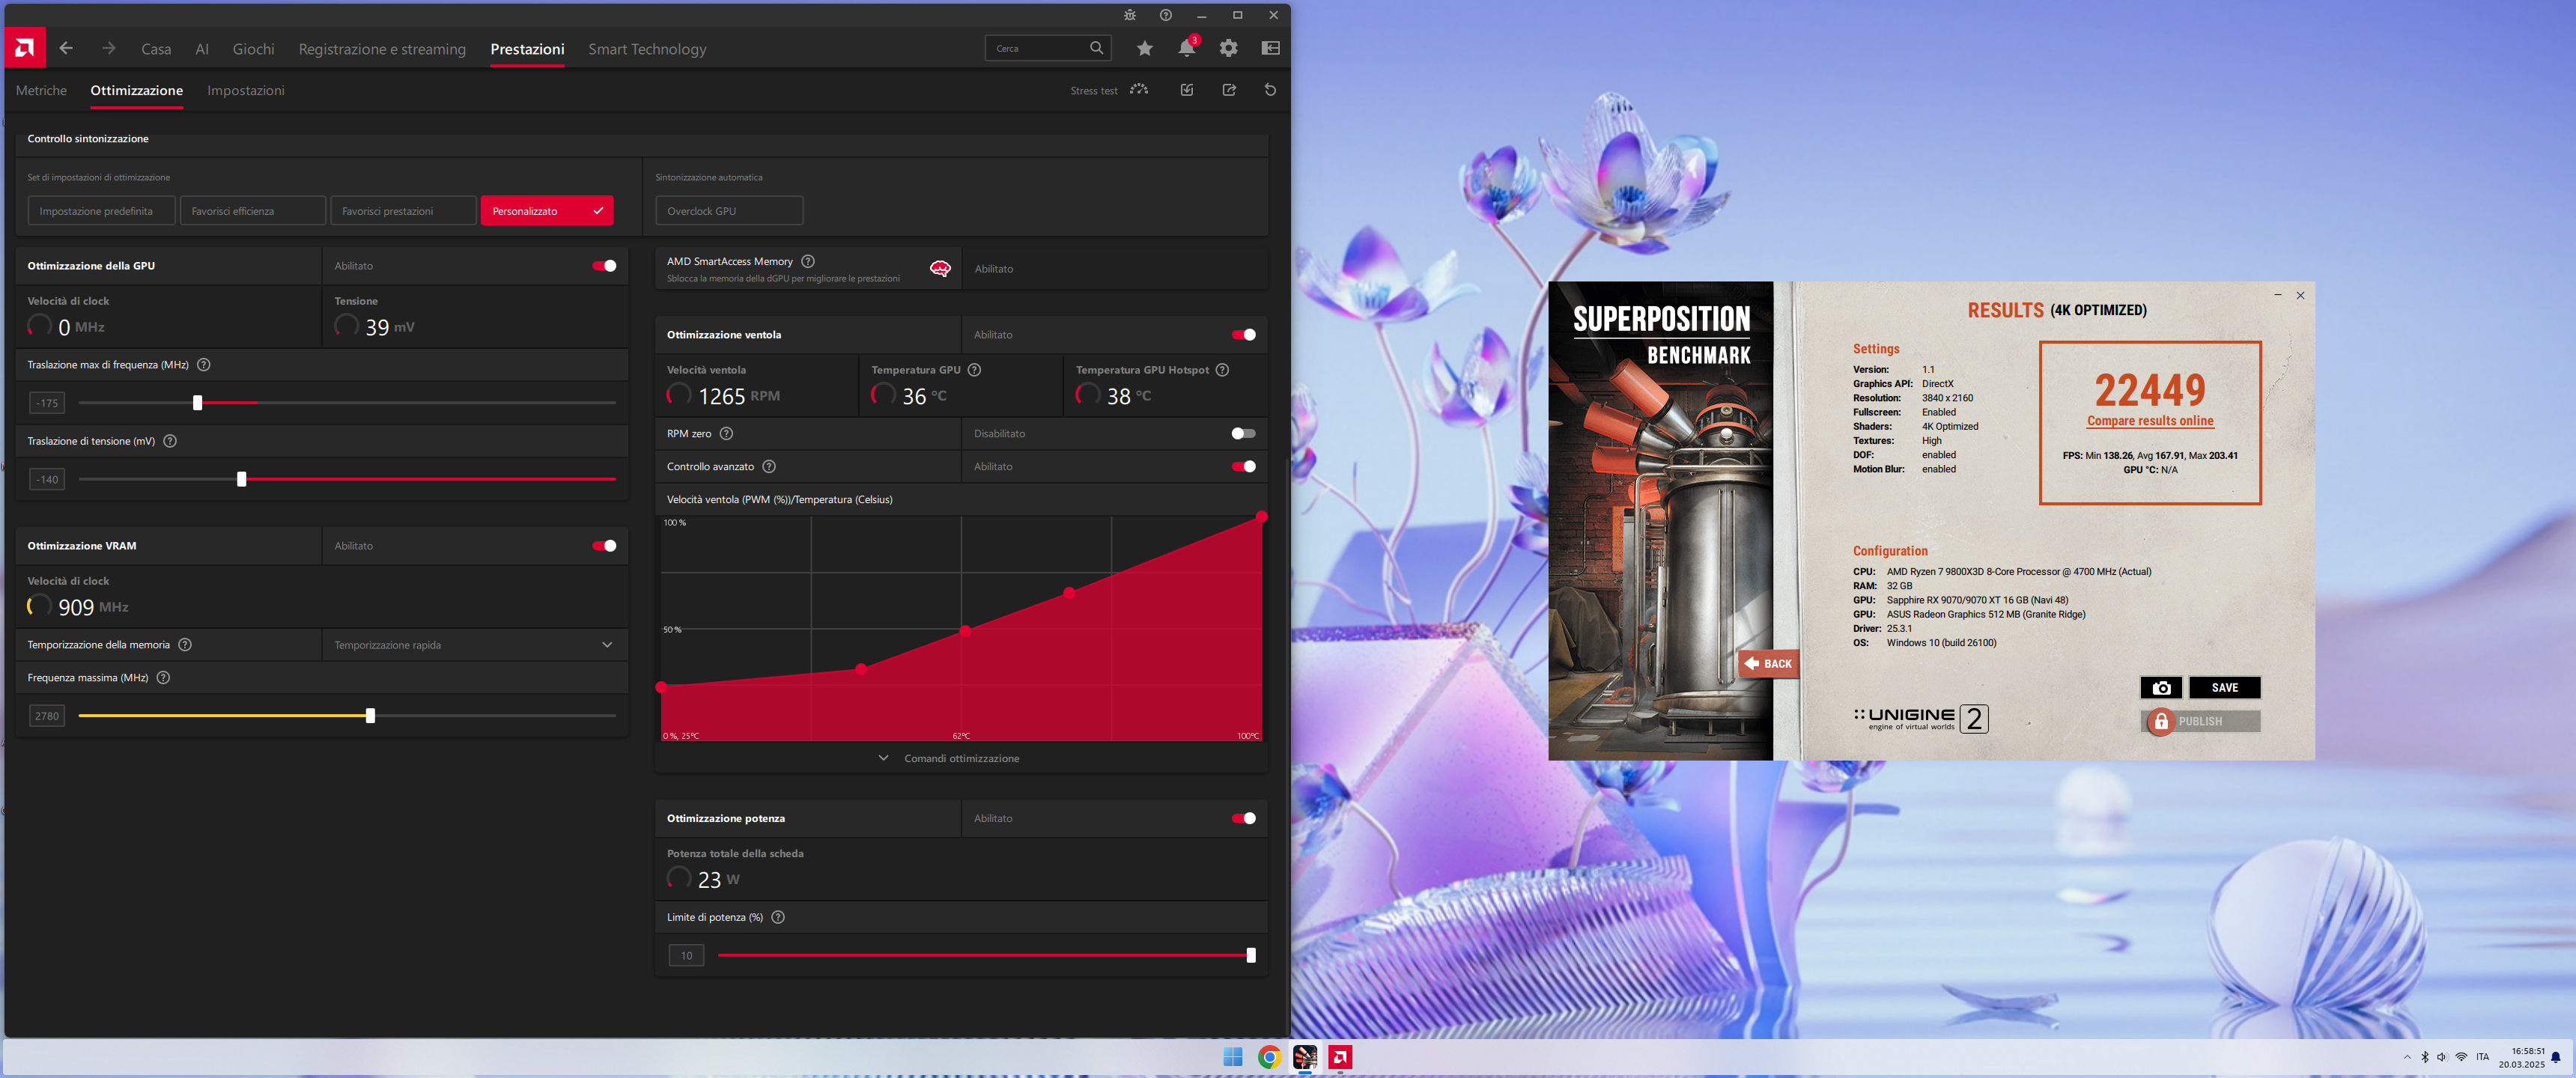Open help icon for Controllo avanzato
This screenshot has height=1078, width=2576.
point(769,467)
